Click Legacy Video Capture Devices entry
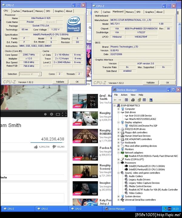 pyautogui.click(x=144, y=183)
